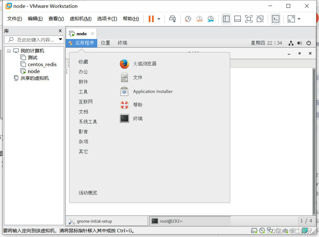319x237 pixels.
Task: Select the 影音 sound and video category
Action: point(83,132)
